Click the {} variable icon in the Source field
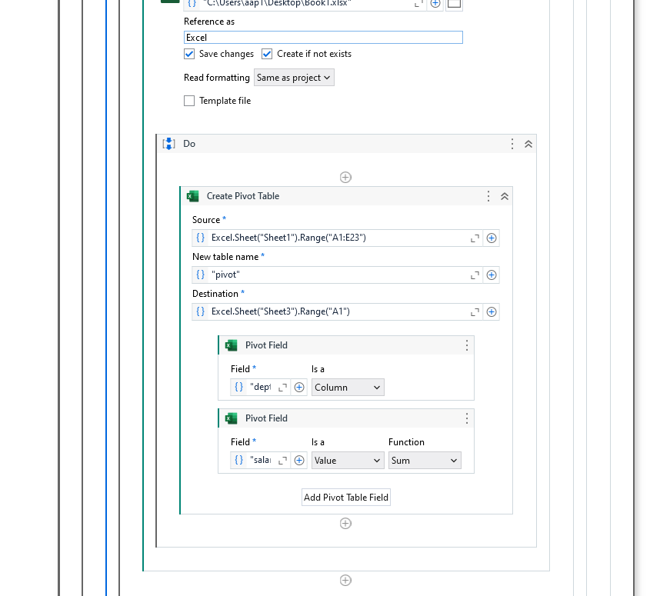The height and width of the screenshot is (596, 660). click(201, 238)
